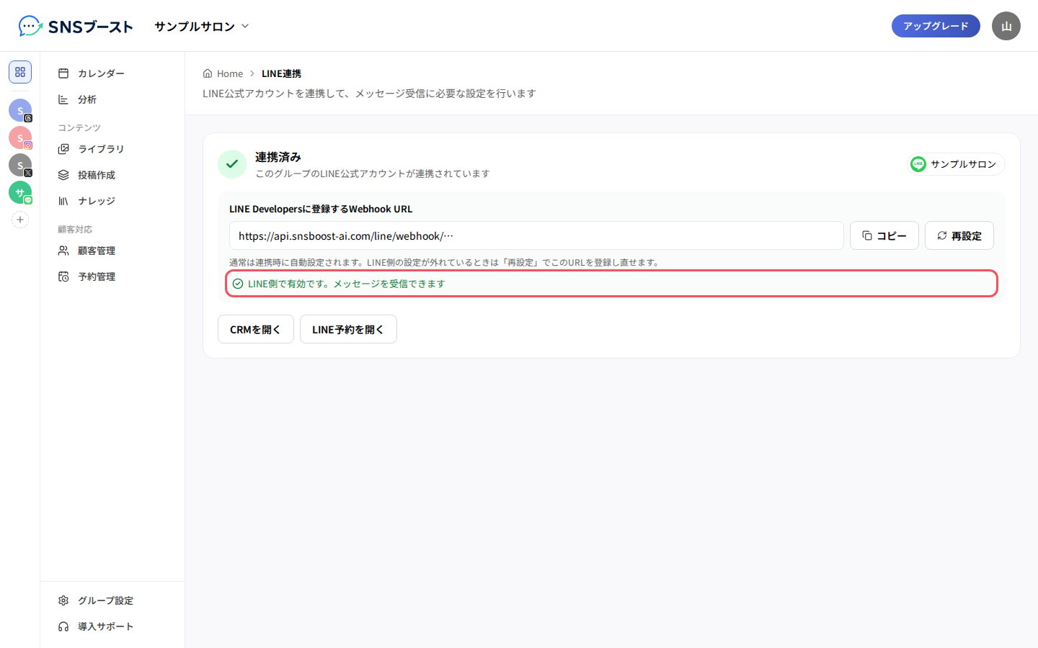1038x648 pixels.
Task: Switch to the Threads account avatar
Action: [20, 110]
